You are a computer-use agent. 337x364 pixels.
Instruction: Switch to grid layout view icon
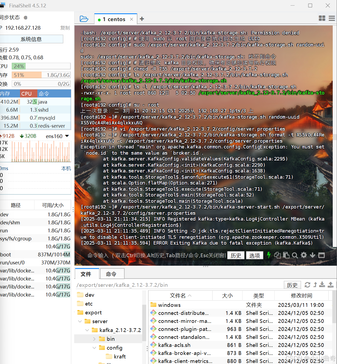(x=322, y=18)
